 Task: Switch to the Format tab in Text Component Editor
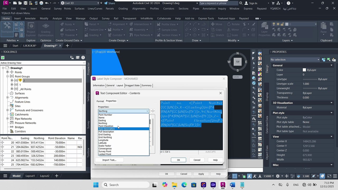(x=100, y=101)
